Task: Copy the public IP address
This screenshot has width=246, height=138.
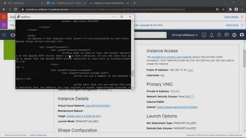Action: pos(190,70)
